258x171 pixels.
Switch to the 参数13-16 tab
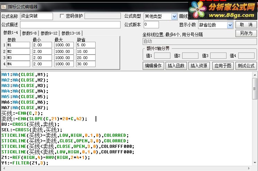point(71,33)
